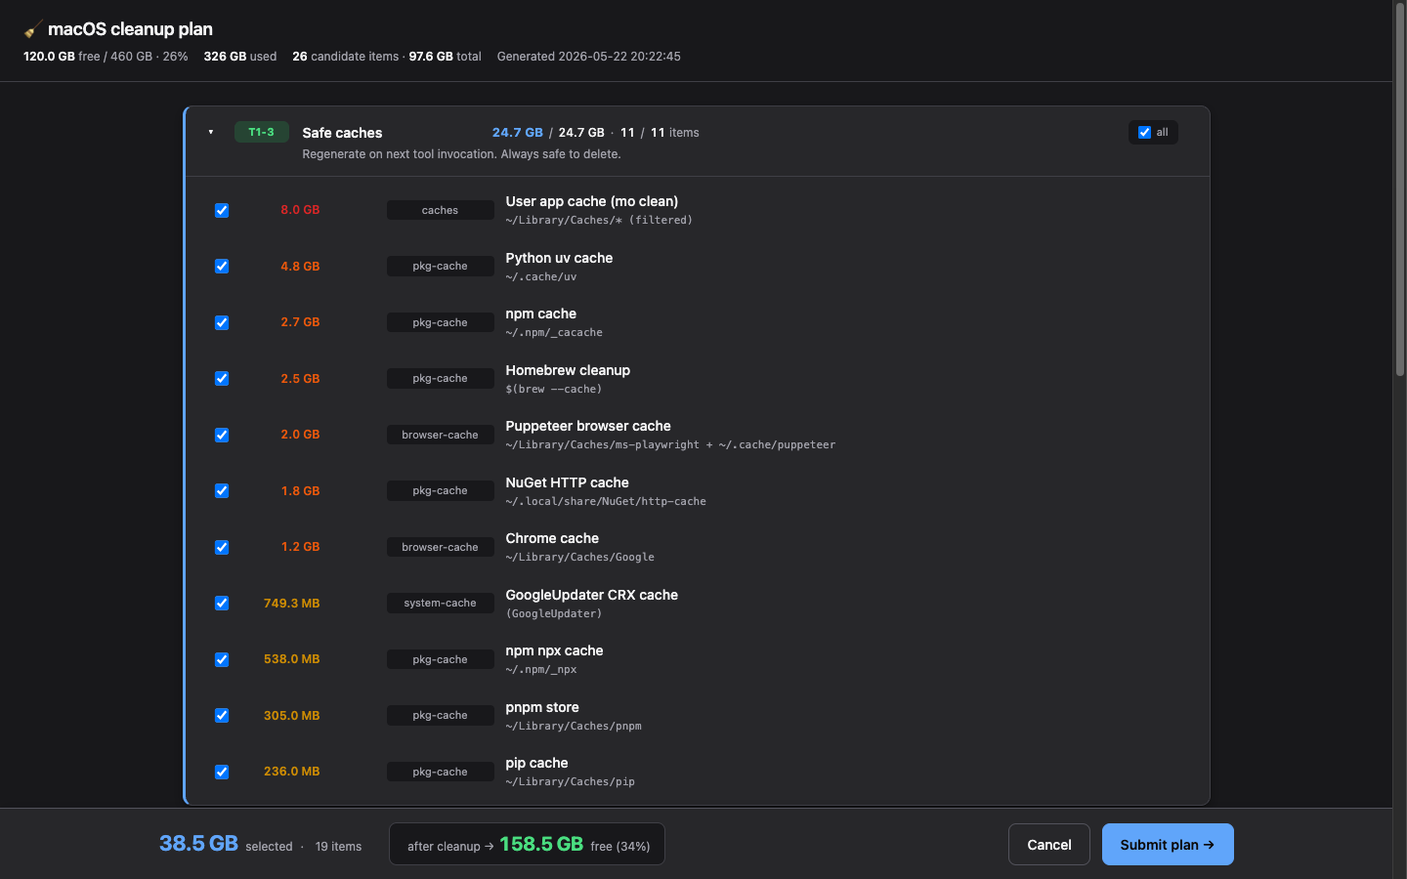Toggle GoogleUpdater CRX cache checkbox
Viewport: 1407px width, 879px height.
[222, 604]
